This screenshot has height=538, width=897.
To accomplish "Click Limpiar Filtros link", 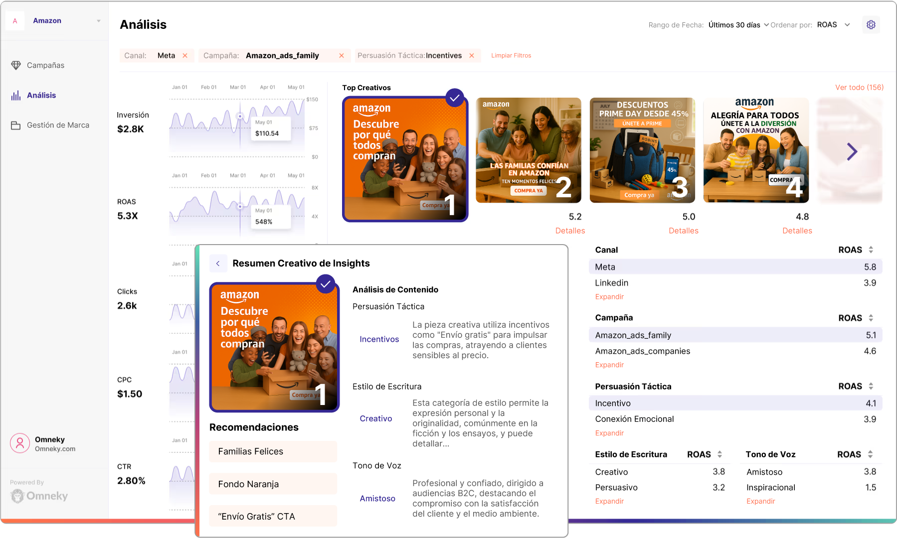I will (511, 55).
